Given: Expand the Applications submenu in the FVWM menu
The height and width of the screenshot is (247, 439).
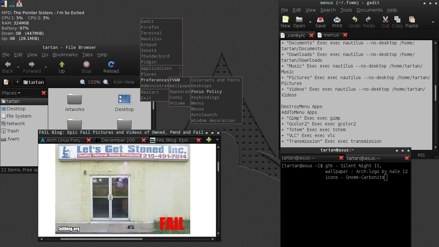Looking at the screenshot, I should (x=161, y=69).
